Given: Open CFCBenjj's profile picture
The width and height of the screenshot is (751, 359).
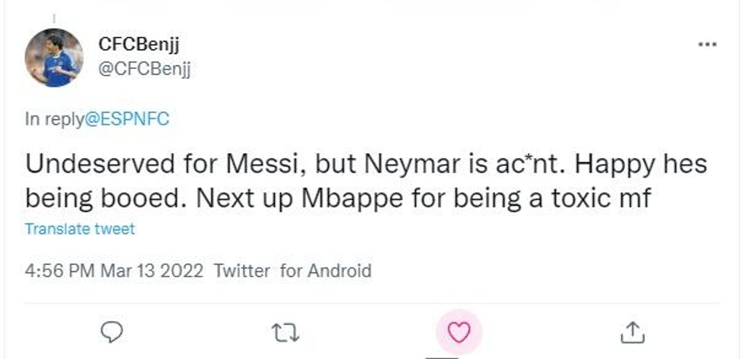Looking at the screenshot, I should click(54, 57).
